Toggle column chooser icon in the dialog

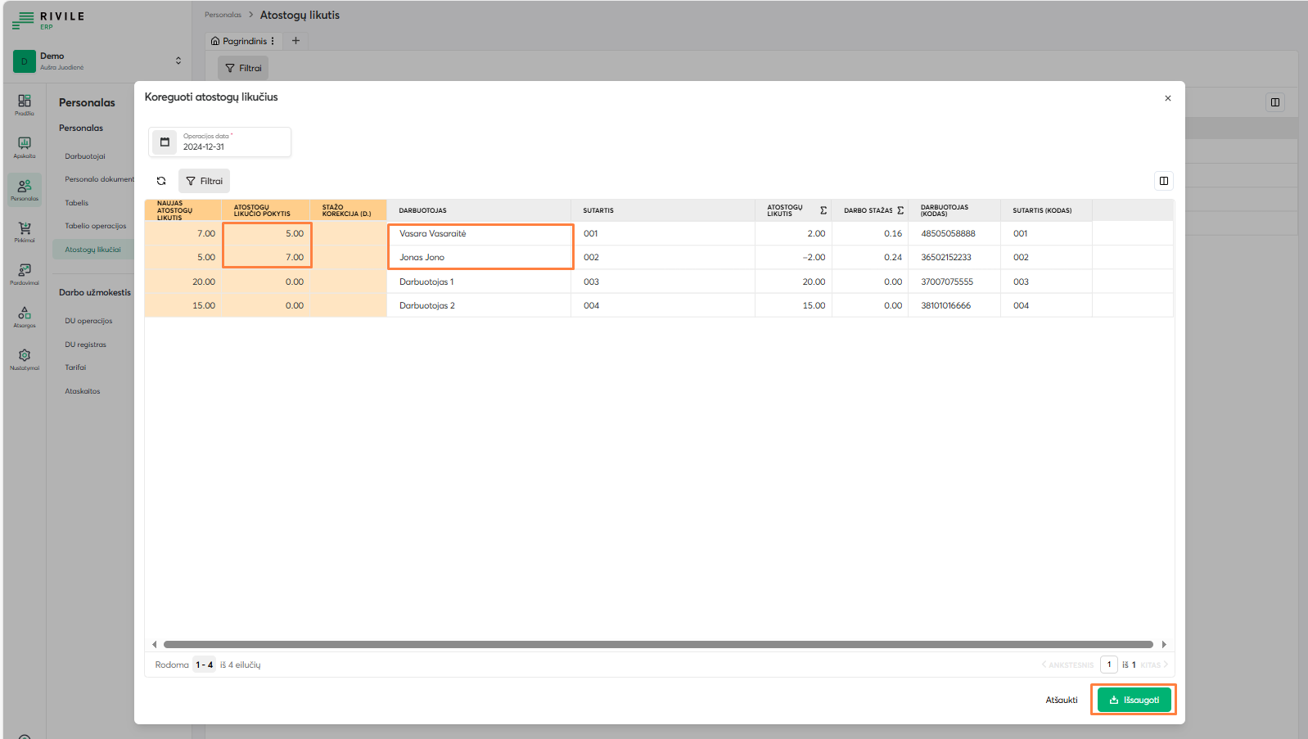click(x=1164, y=181)
